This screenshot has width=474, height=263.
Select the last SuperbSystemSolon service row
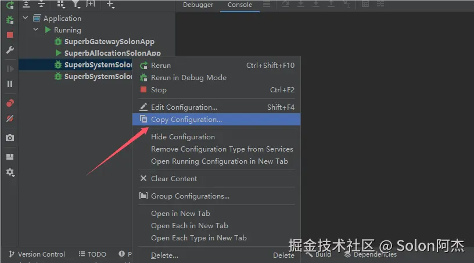[76, 77]
